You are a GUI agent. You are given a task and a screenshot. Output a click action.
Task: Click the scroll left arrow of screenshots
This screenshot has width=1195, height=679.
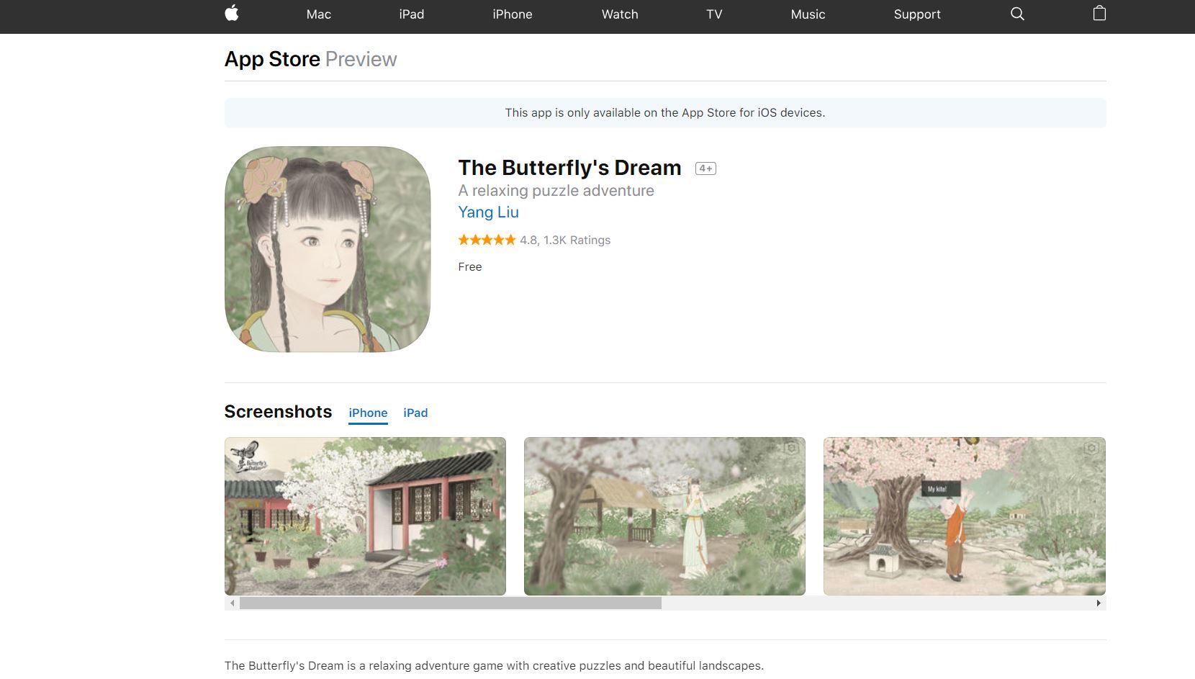click(x=232, y=603)
